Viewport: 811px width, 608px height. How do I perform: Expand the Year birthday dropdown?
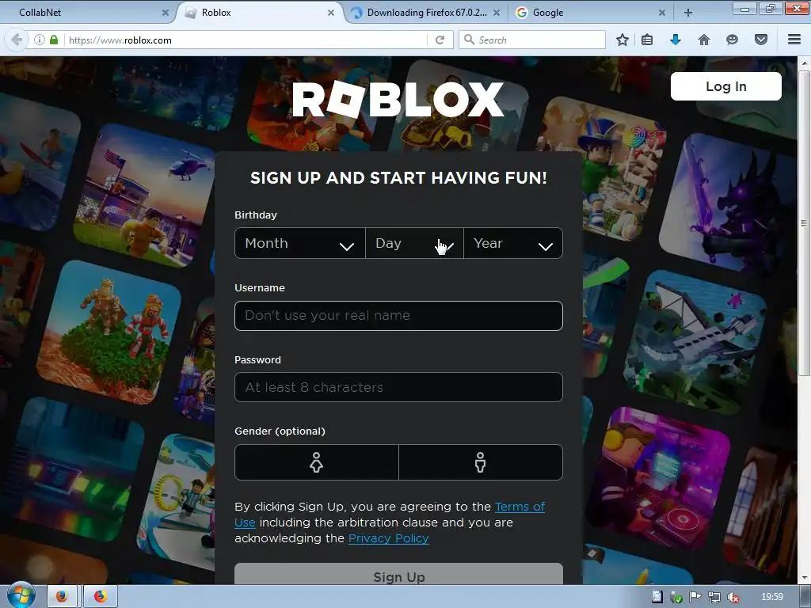[x=513, y=243]
